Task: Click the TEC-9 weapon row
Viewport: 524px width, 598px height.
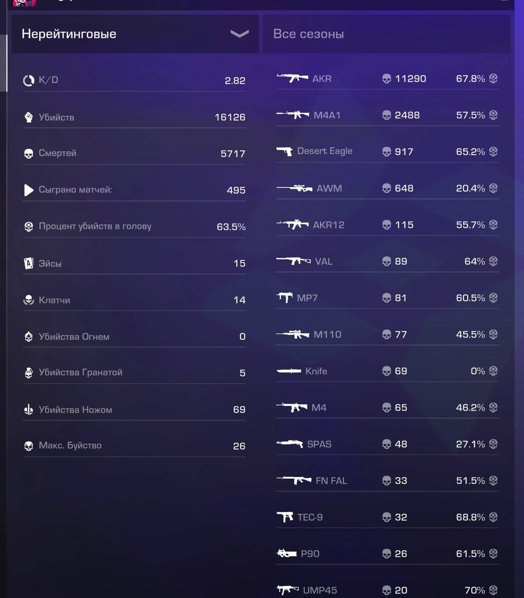Action: point(387,517)
